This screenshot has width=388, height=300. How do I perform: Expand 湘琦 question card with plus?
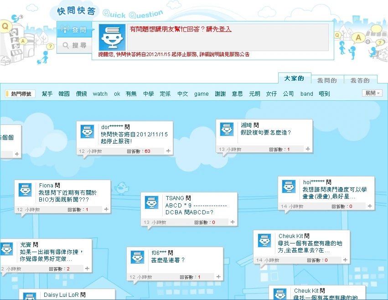pos(308,149)
